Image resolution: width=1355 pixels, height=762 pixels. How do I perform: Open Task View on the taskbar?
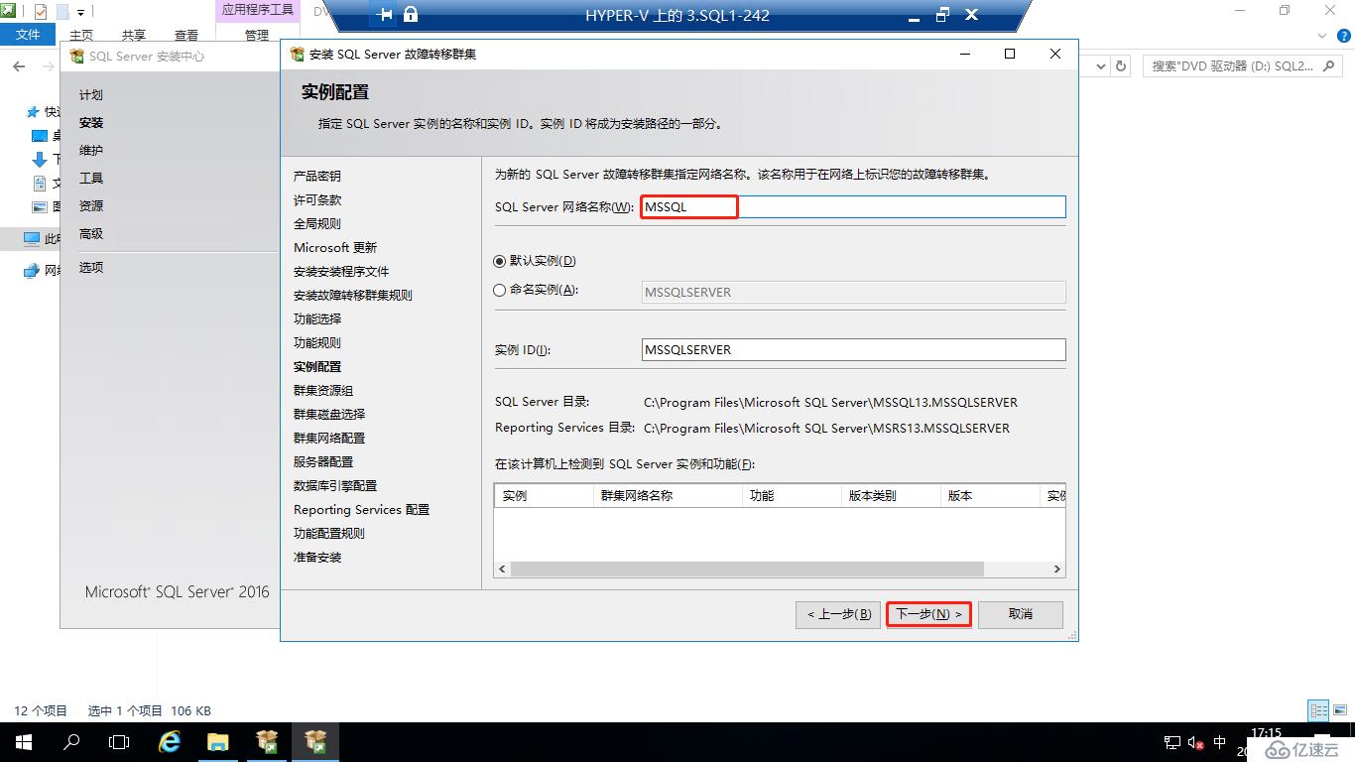[119, 741]
